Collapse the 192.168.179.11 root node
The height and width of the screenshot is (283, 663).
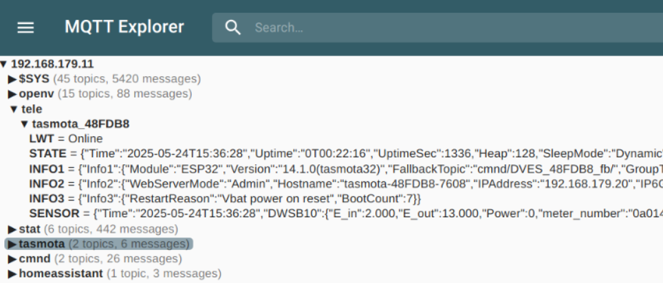tap(4, 64)
